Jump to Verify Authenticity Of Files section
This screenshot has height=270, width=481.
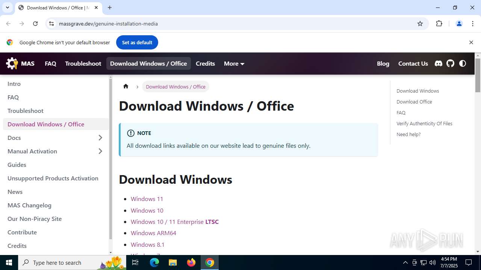pos(424,123)
